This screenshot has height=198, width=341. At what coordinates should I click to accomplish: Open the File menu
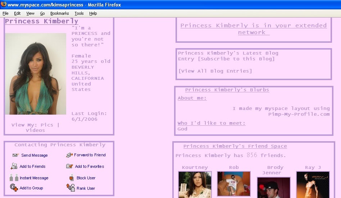pos(5,13)
